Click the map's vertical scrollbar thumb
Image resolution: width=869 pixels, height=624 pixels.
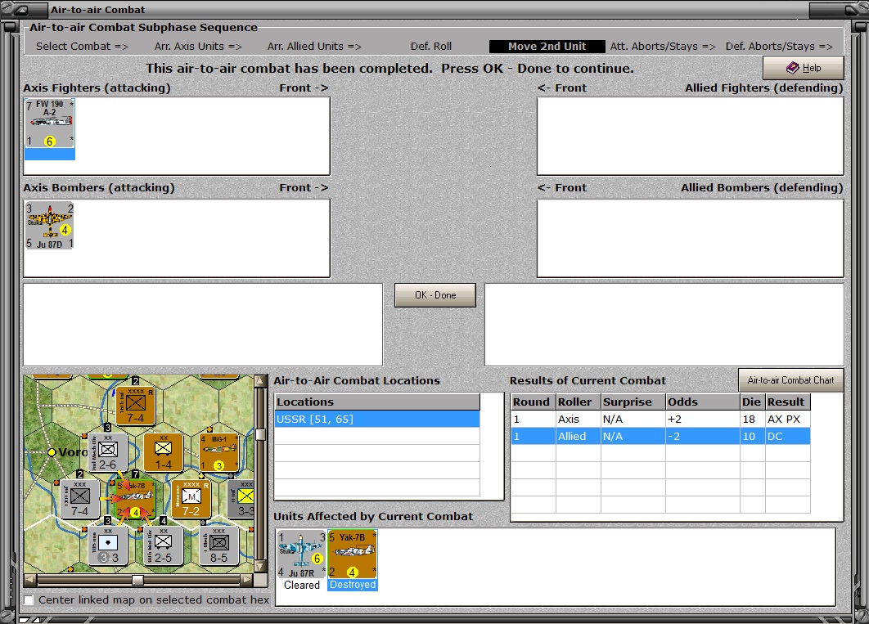(x=260, y=434)
